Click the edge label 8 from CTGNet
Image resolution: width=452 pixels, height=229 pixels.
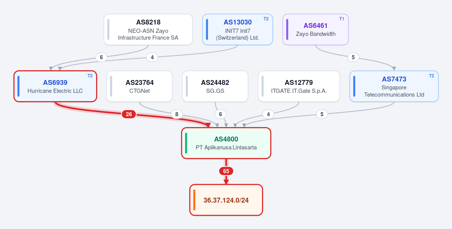(177, 114)
